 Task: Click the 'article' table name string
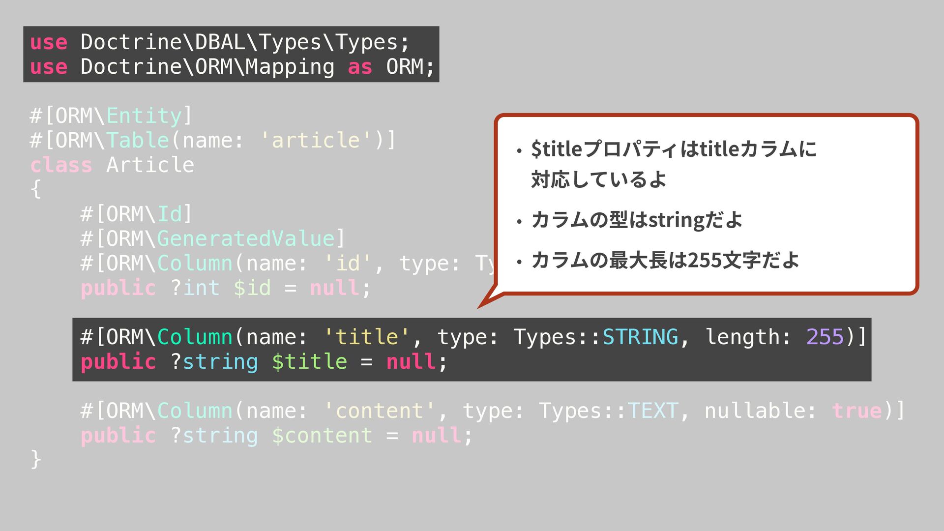coord(316,141)
